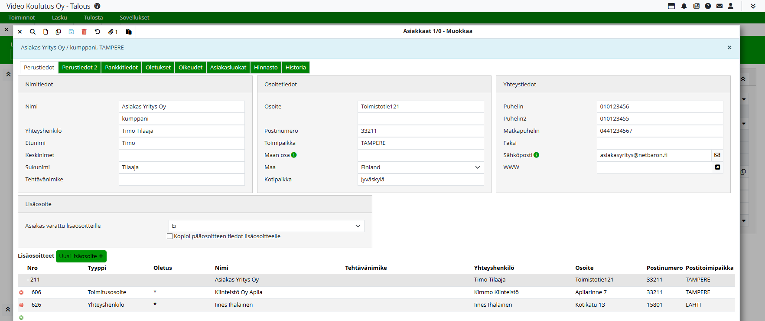Screen dimensions: 765x321
Task: Open the Tulosta menu
Action: 93,18
